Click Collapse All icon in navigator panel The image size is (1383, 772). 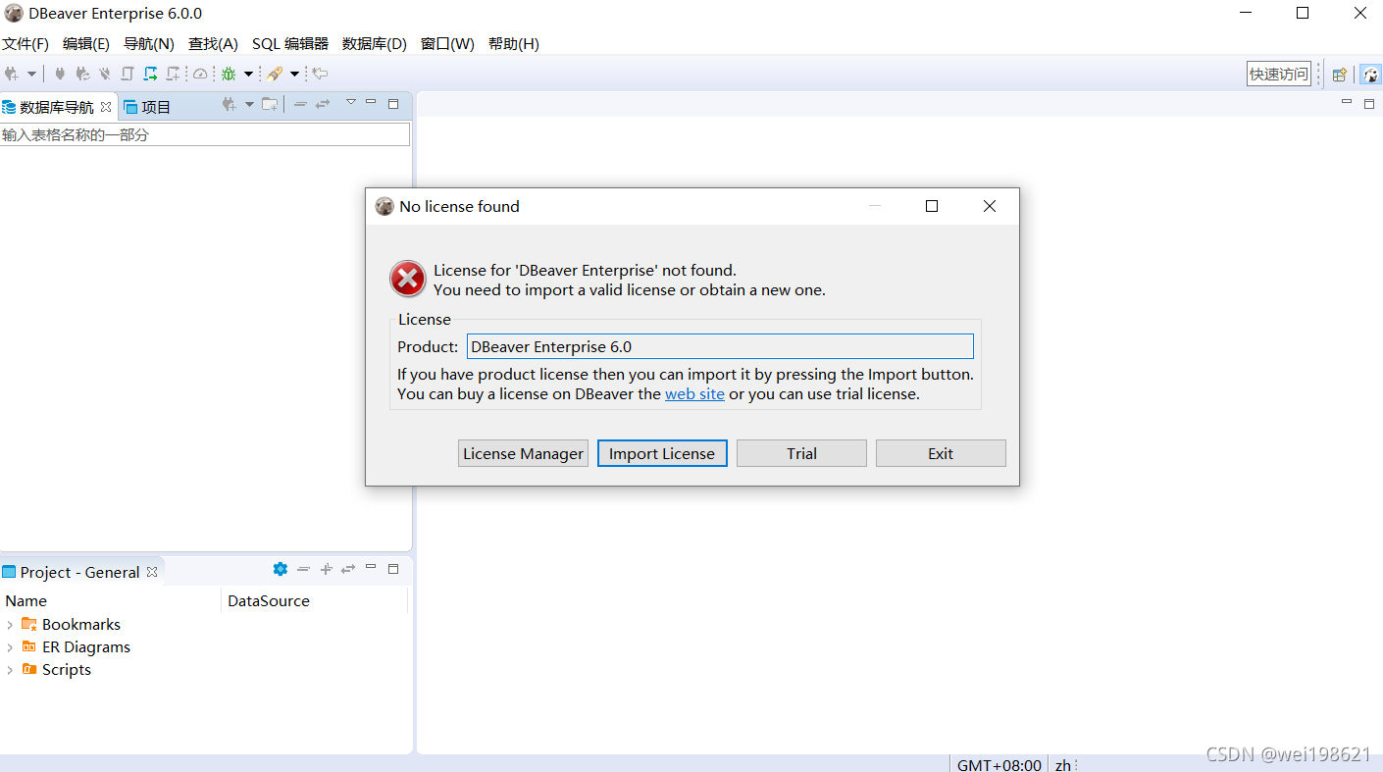click(300, 104)
